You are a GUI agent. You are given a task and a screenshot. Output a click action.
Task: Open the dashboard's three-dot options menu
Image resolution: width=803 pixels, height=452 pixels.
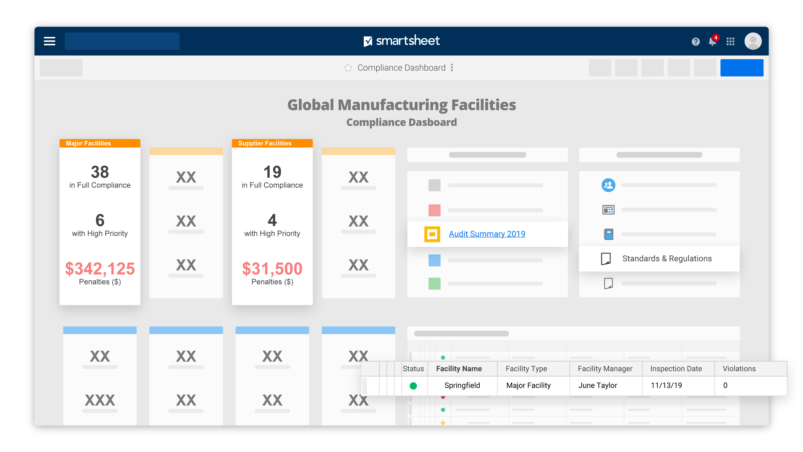(452, 68)
